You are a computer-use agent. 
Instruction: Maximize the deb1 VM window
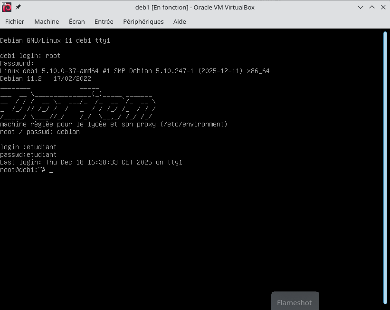click(372, 7)
